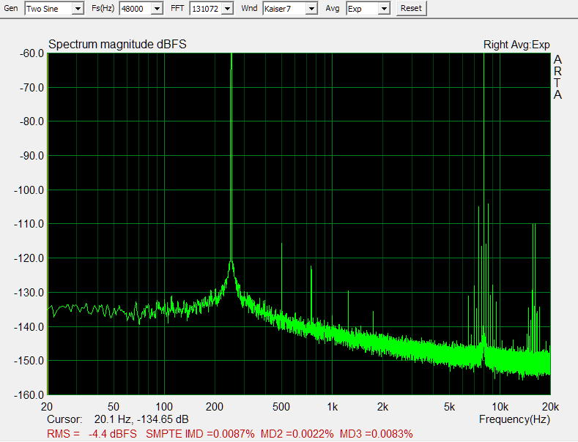Click the 'RMS = -4.4 dBFS' readout
The width and height of the screenshot is (578, 442).
92,433
